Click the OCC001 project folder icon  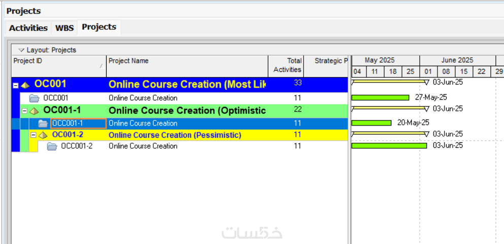pos(34,98)
